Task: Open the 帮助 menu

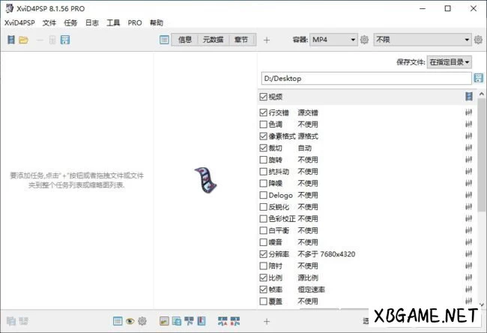Action: click(x=156, y=23)
